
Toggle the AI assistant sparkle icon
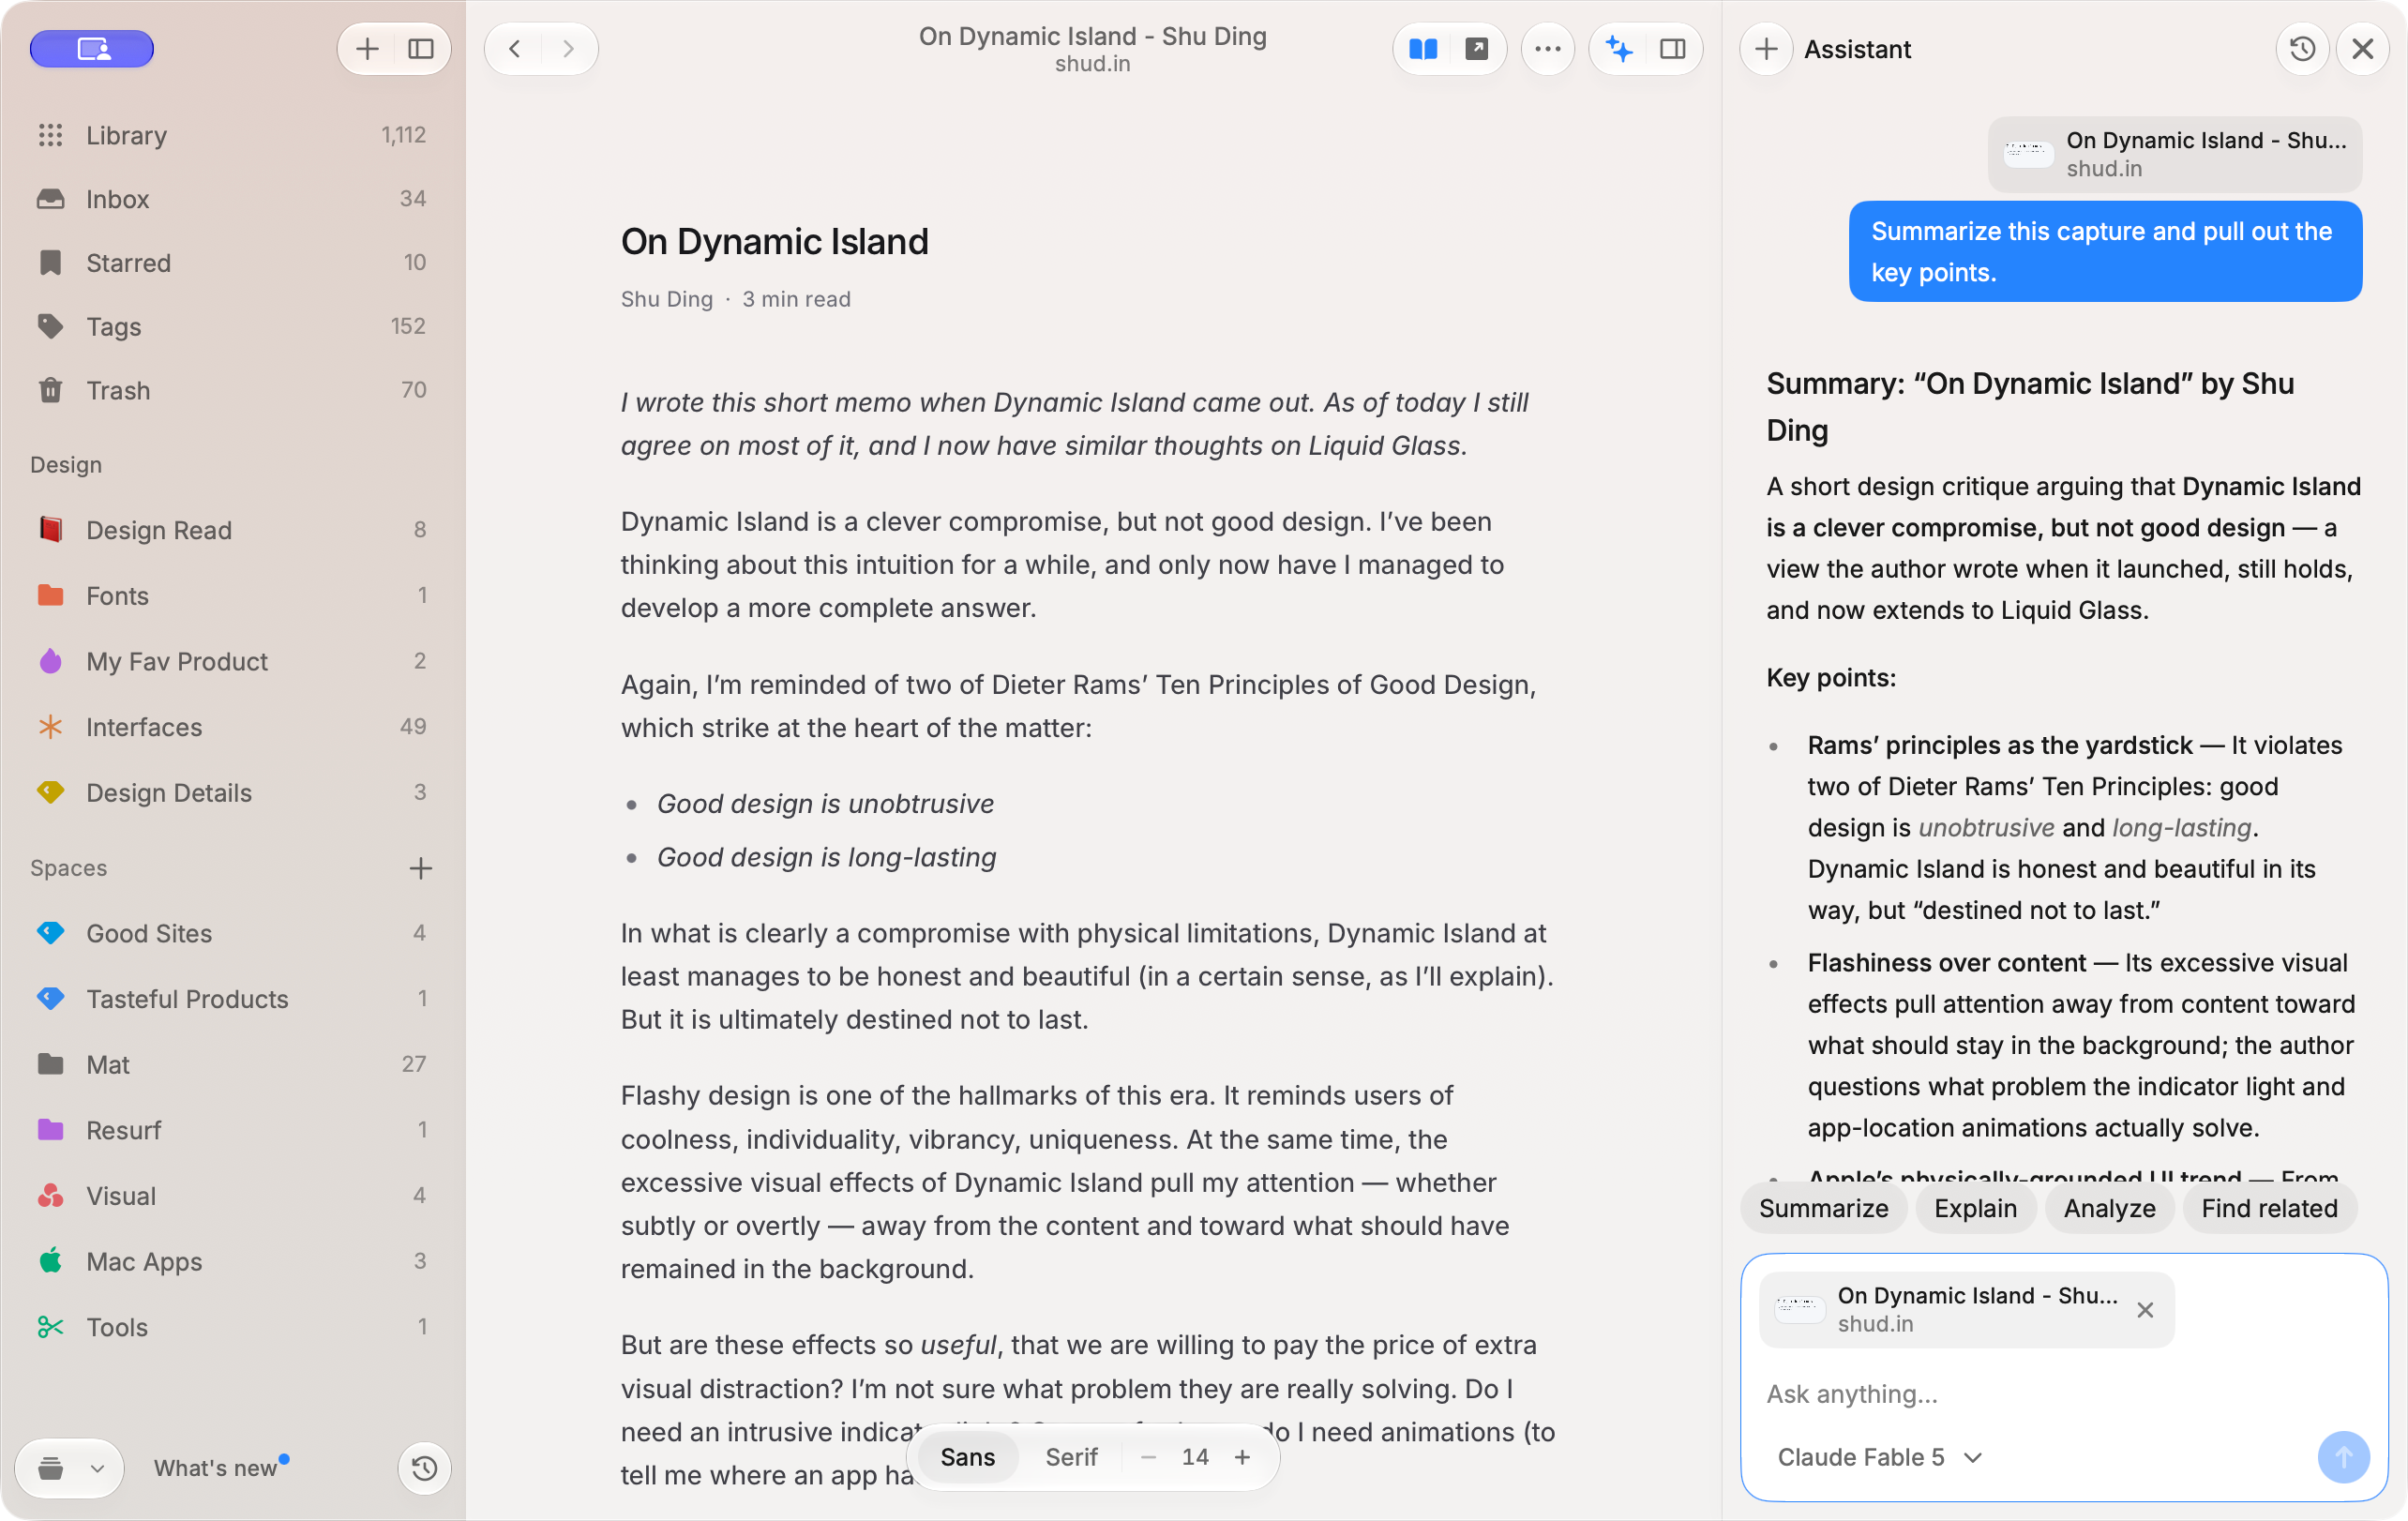click(x=1619, y=49)
